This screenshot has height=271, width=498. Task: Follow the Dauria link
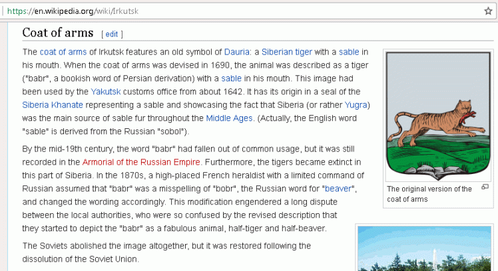point(237,52)
